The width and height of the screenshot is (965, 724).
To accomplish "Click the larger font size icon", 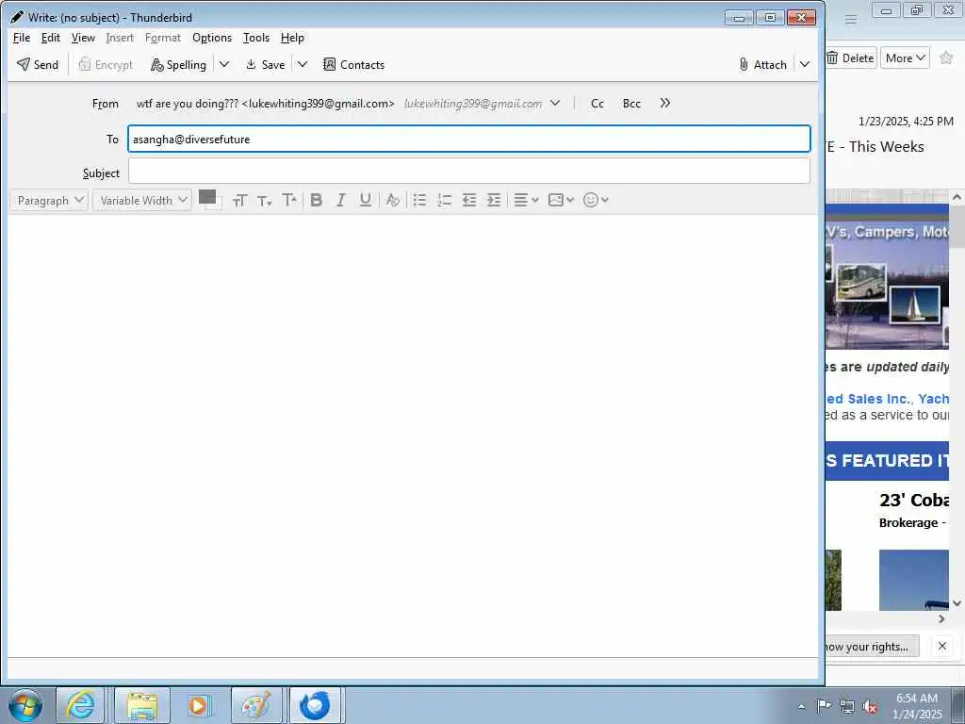I will click(240, 200).
